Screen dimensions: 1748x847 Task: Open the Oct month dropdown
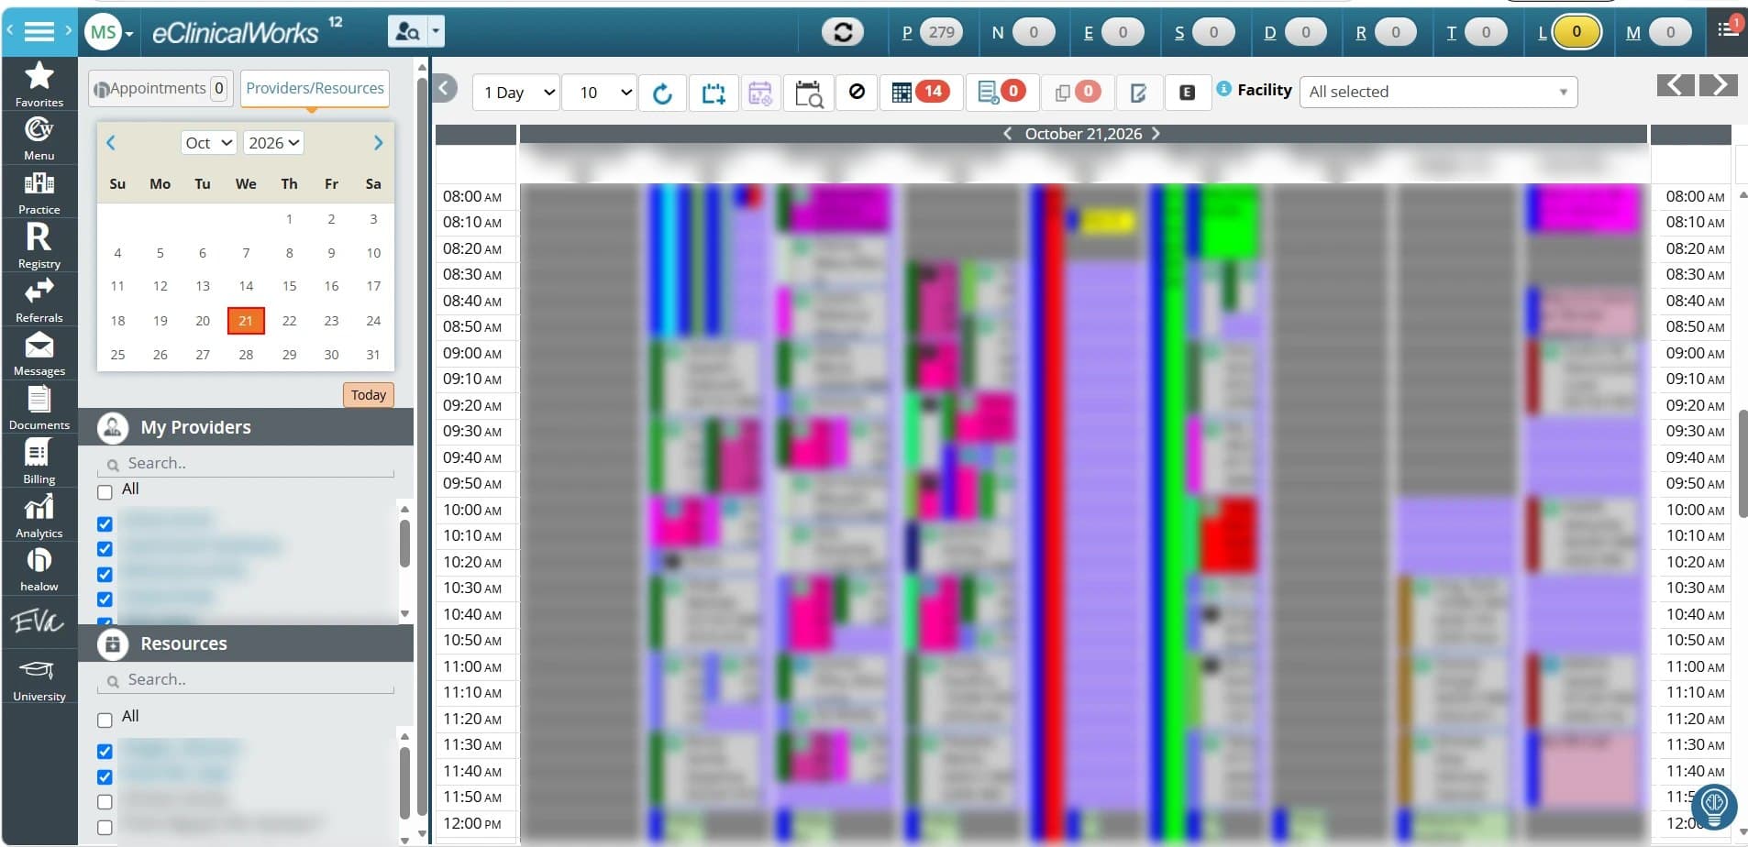point(208,143)
